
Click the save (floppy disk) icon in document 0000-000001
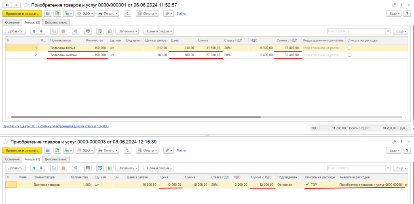[48, 13]
